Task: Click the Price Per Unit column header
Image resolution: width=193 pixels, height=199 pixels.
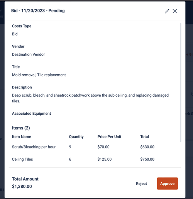Action: 109,137
